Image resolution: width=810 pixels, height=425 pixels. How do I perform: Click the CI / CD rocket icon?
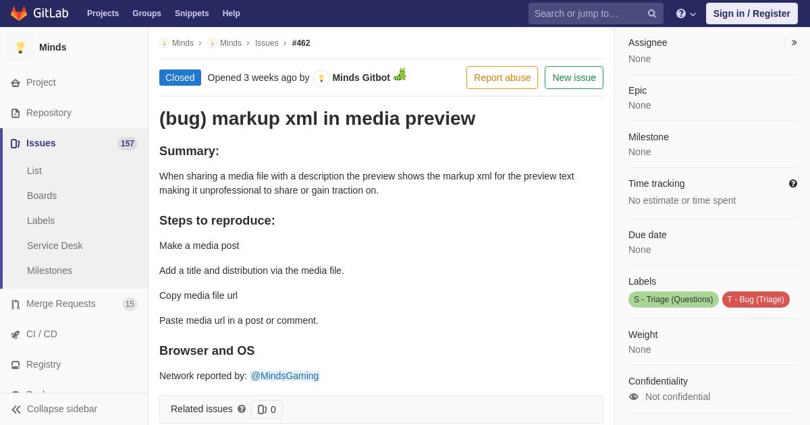click(x=16, y=335)
